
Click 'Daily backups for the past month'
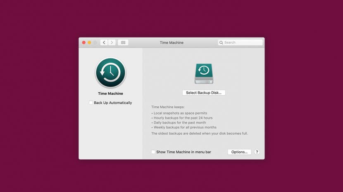pyautogui.click(x=179, y=123)
